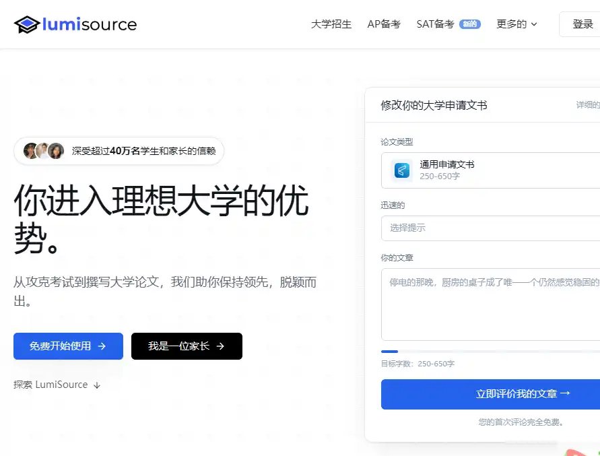
Task: Open the 通用申请文书 essay type selector
Action: 490,170
